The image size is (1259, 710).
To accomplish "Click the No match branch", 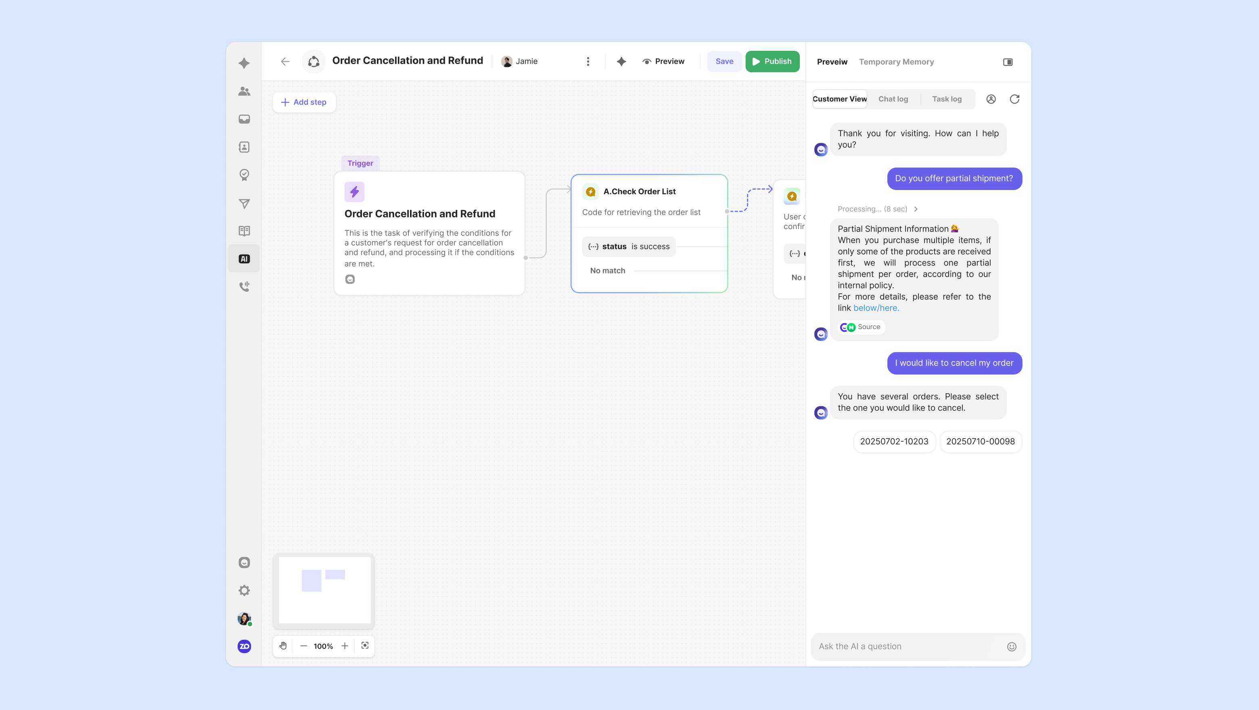I will pyautogui.click(x=607, y=270).
